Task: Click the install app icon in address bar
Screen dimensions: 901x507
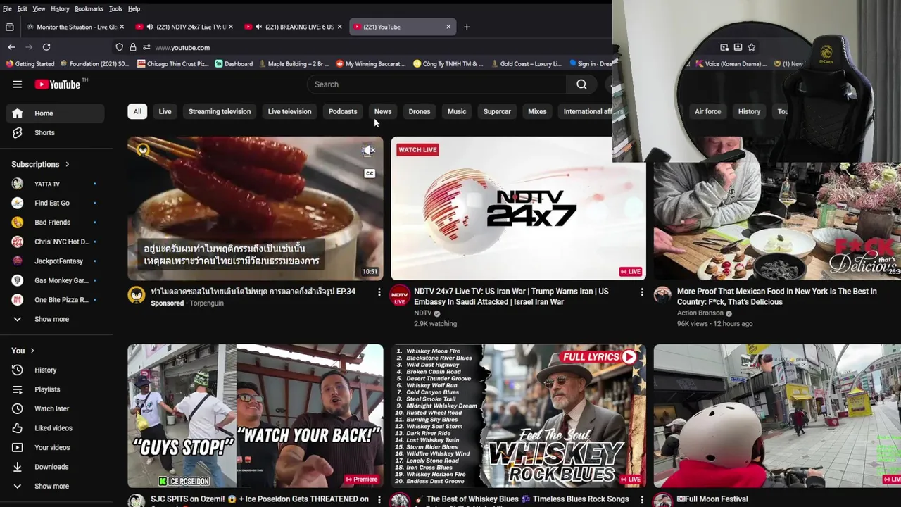Action: pos(738,47)
